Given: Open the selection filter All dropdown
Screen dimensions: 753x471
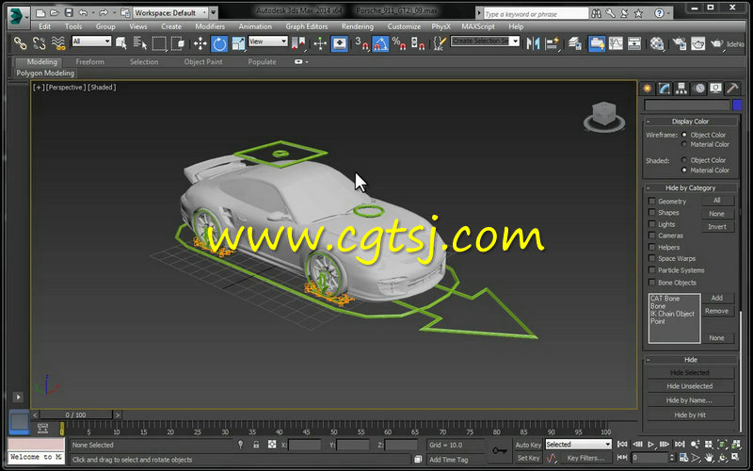Looking at the screenshot, I should tap(91, 41).
